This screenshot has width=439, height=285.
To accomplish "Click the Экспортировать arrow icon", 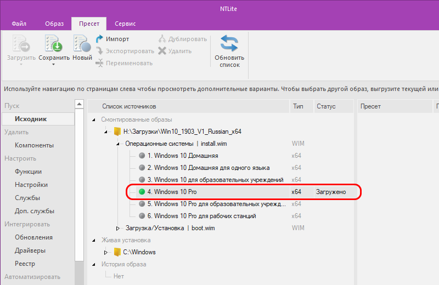I will [99, 51].
